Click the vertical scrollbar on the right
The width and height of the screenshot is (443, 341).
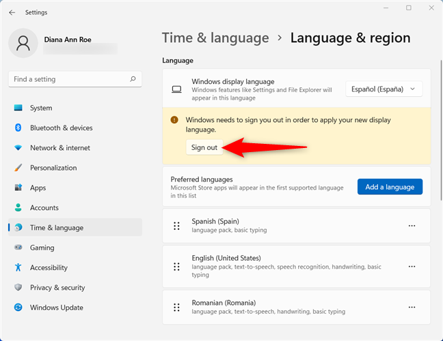point(441,130)
